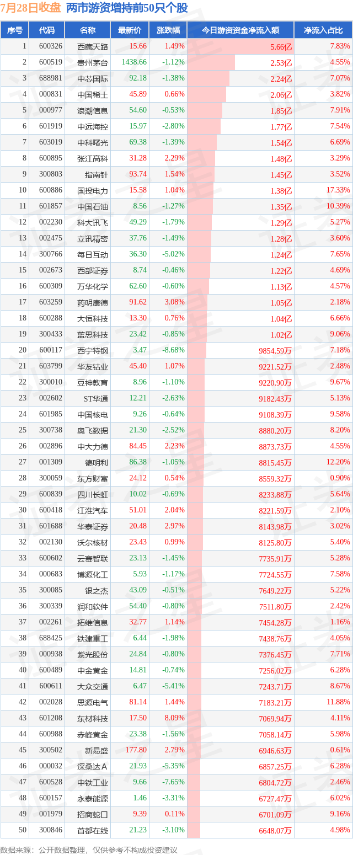Click the 净流入占比 column header
This screenshot has width=353, height=855.
click(x=323, y=30)
